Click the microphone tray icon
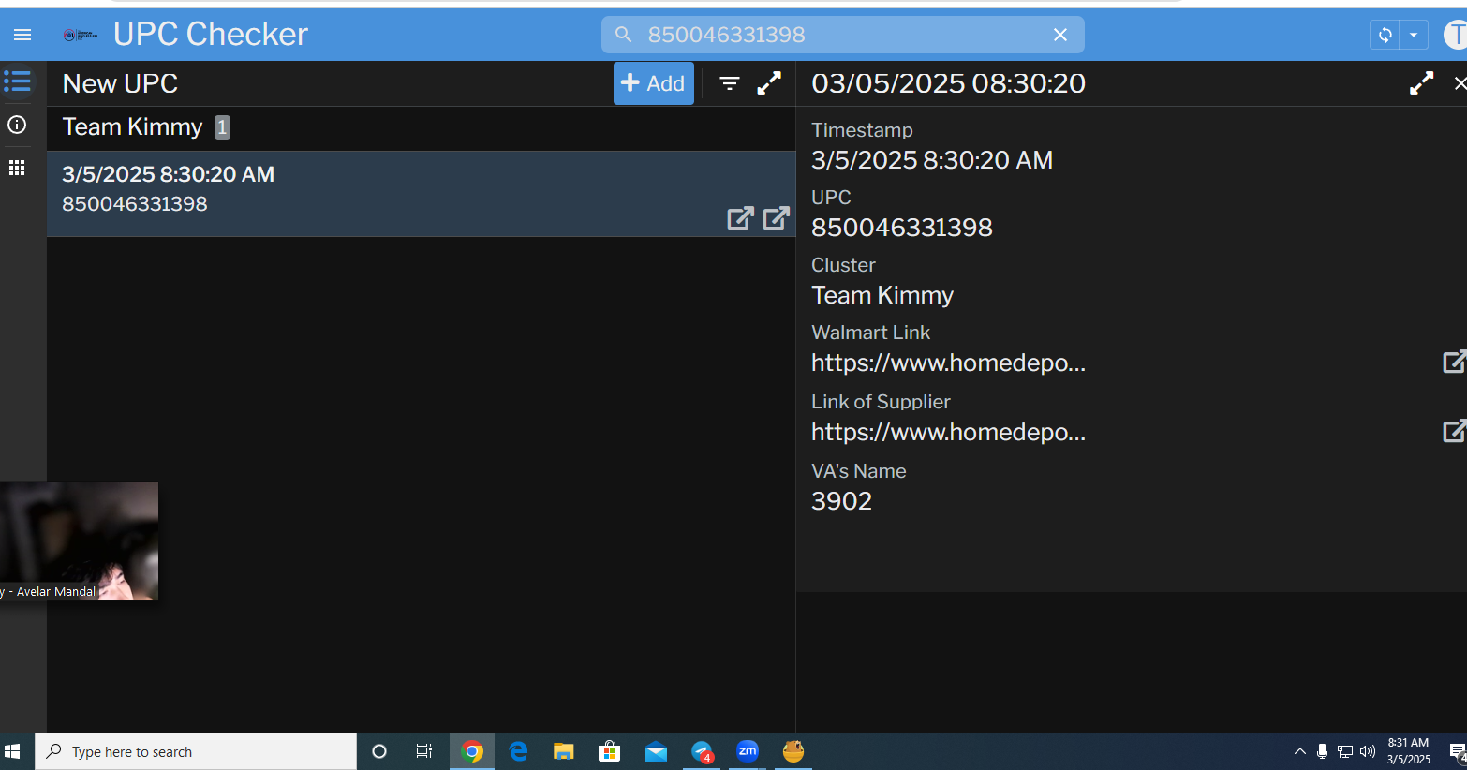Image resolution: width=1467 pixels, height=770 pixels. 1322,751
